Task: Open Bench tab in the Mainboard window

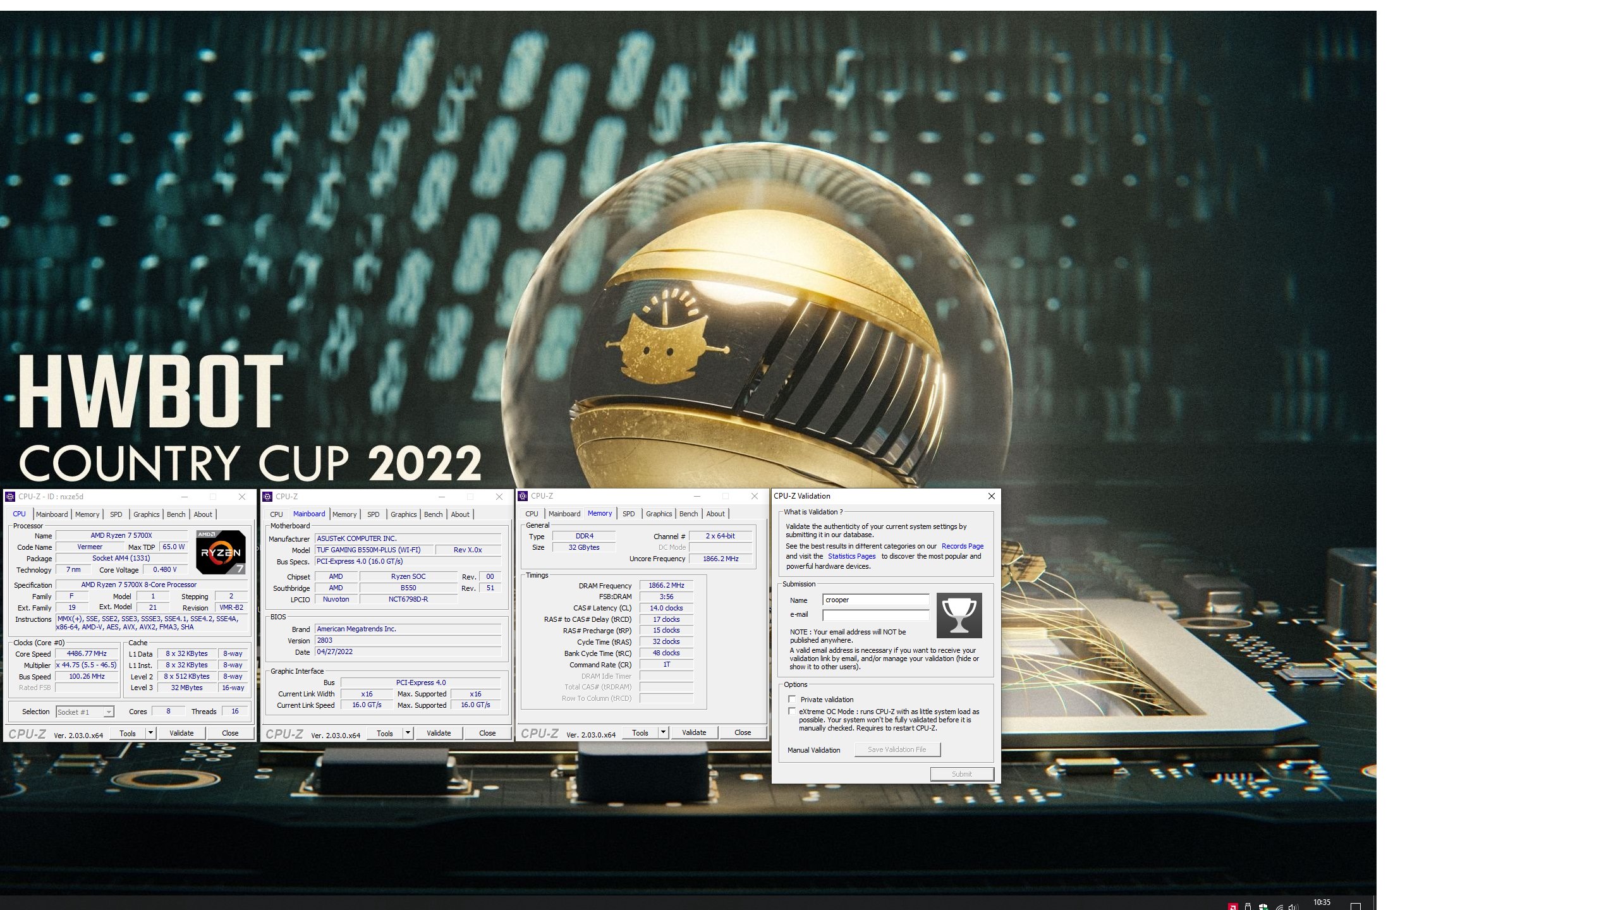Action: coord(433,514)
